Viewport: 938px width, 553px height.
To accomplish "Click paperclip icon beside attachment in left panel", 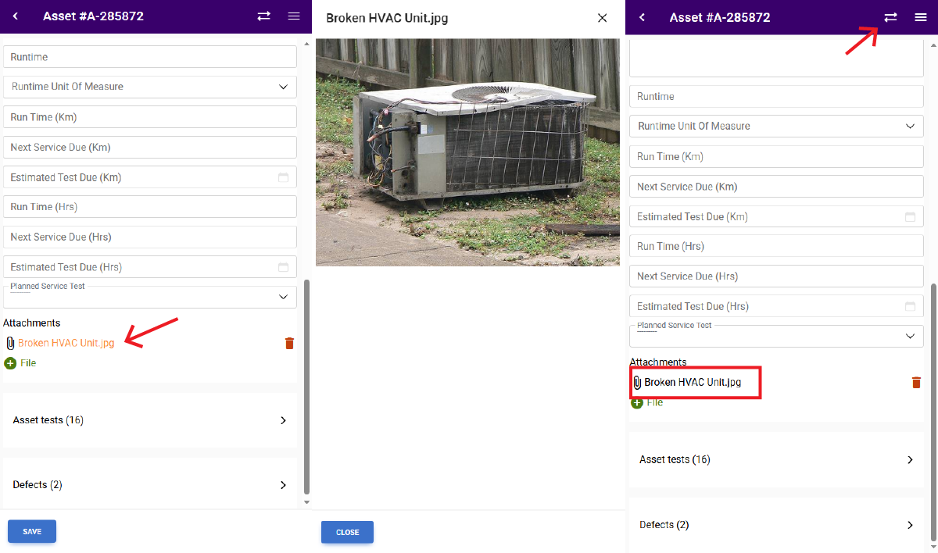I will point(10,343).
